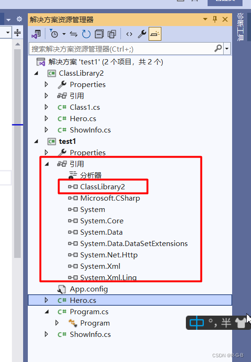Click the Switch Views toolbar icon
The width and height of the screenshot is (251, 362).
(36, 34)
